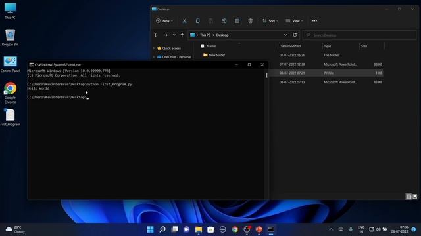The height and width of the screenshot is (236, 421).
Task: Open the ENG IN language switcher
Action: point(361,229)
